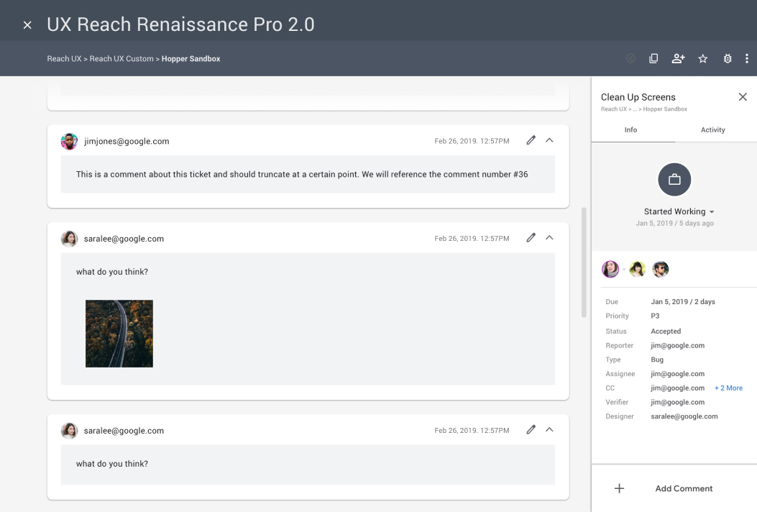Screen dimensions: 757x512
Task: Collapse the saralee comment containing the image
Action: (x=549, y=237)
